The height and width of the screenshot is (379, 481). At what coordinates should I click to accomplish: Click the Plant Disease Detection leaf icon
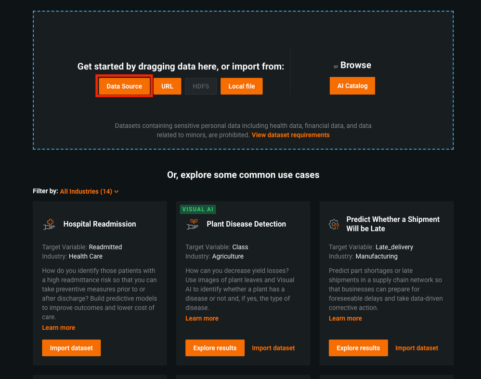click(x=193, y=224)
